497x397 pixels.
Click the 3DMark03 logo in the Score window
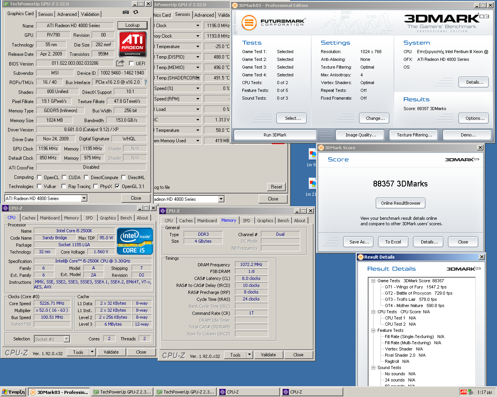click(x=462, y=159)
